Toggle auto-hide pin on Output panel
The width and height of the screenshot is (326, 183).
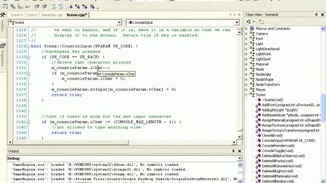tap(233, 151)
